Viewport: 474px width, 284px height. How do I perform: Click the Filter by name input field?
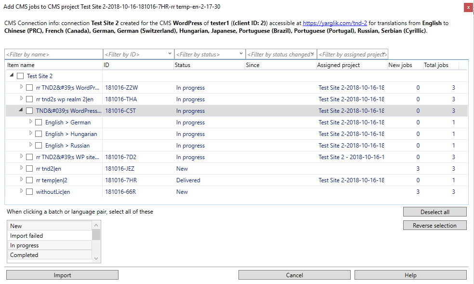pyautogui.click(x=53, y=54)
